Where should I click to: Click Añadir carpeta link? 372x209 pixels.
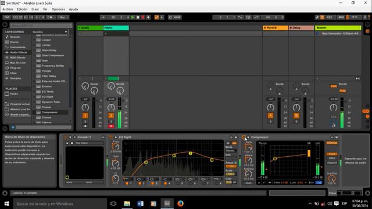[20, 114]
